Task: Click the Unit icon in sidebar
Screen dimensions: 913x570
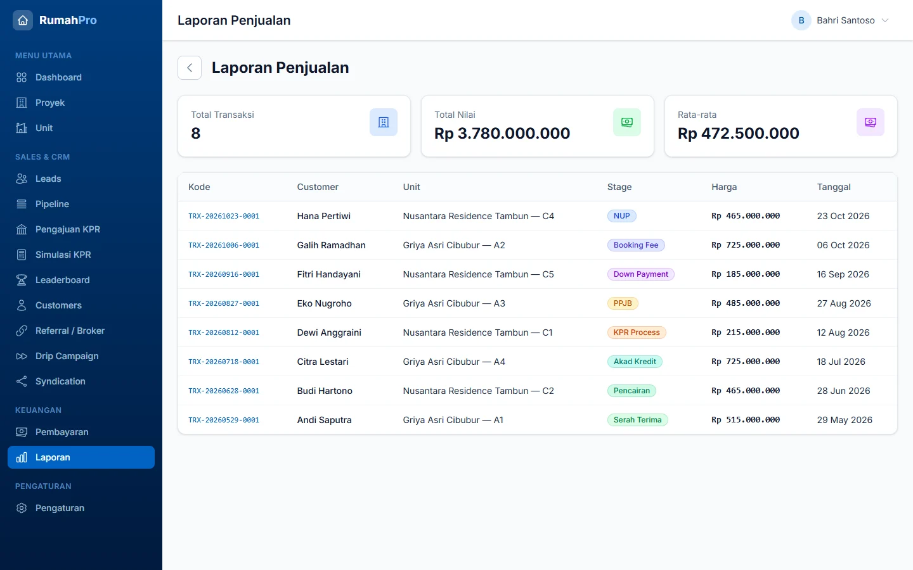Action: [x=22, y=128]
